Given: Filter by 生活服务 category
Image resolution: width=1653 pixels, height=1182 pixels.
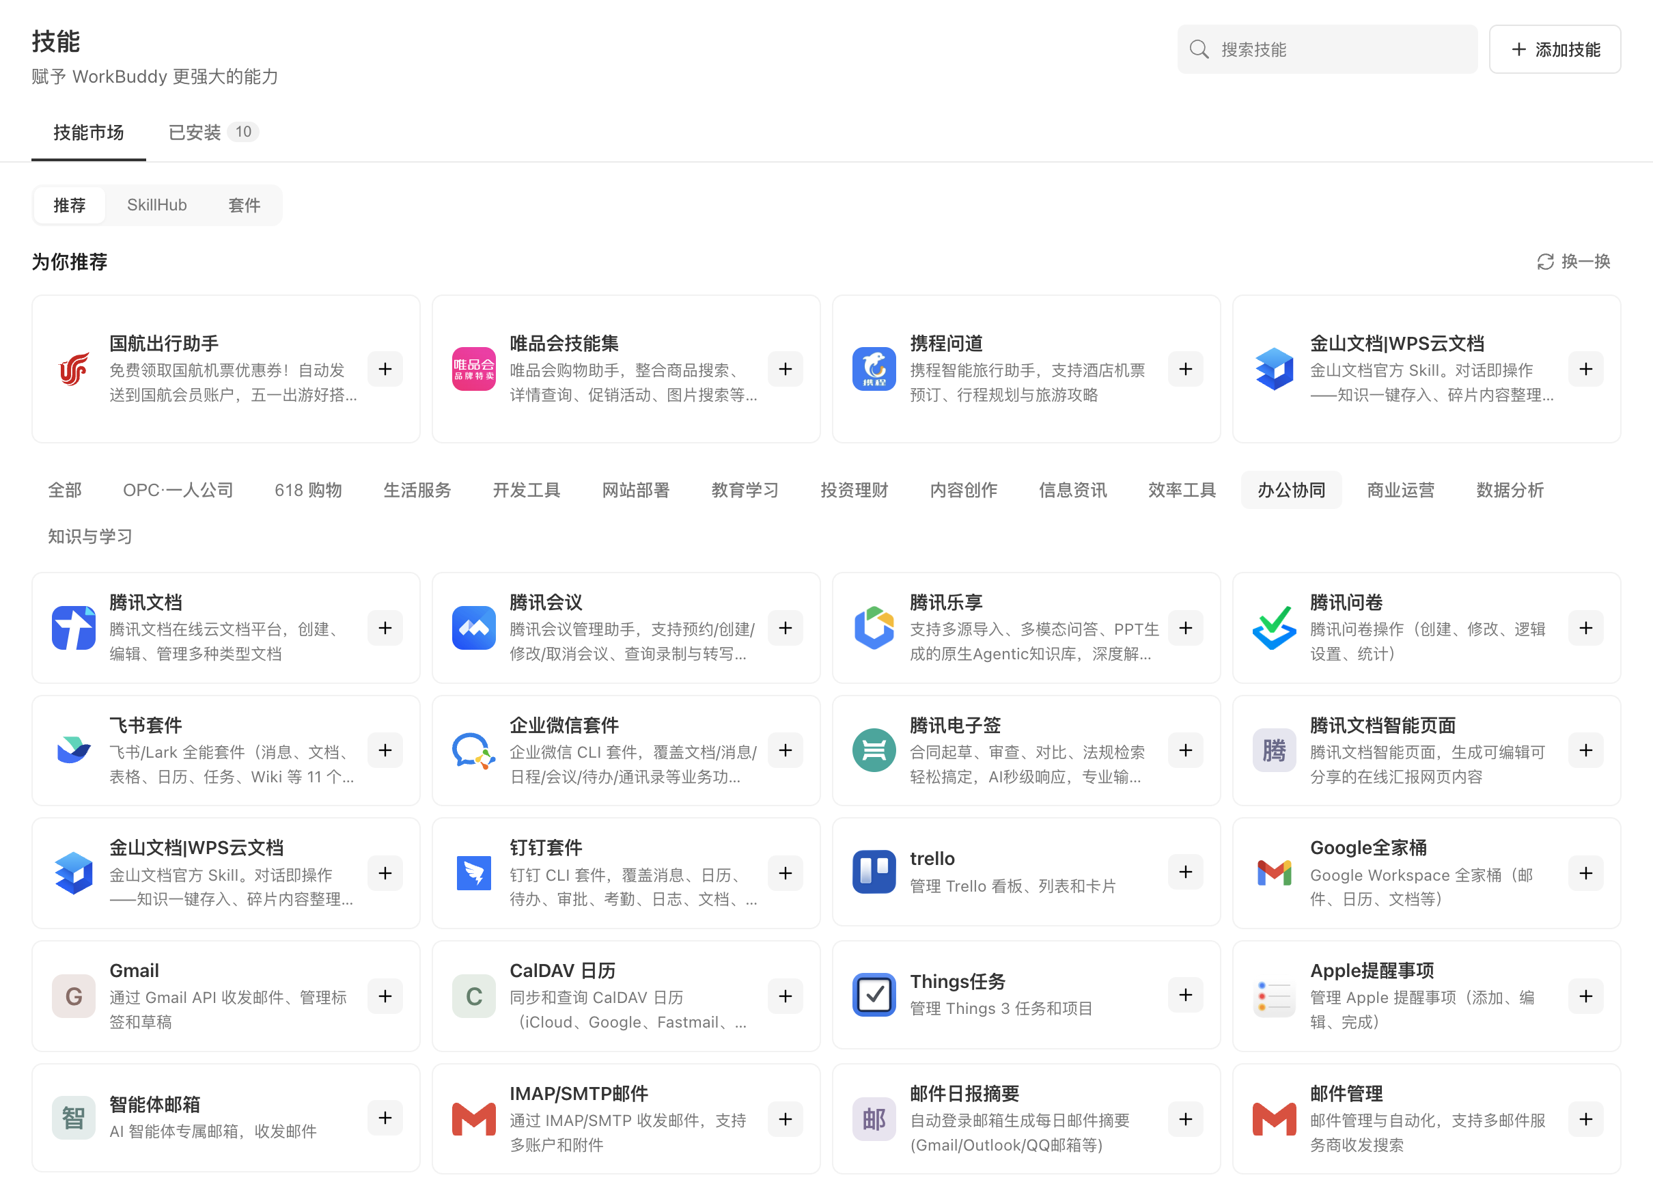Looking at the screenshot, I should [417, 490].
